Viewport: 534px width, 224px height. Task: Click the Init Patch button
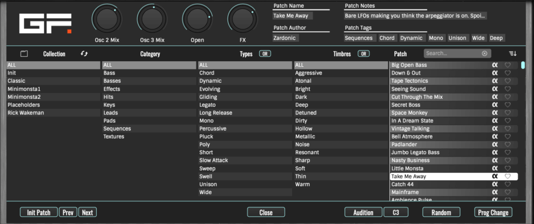[x=38, y=212]
